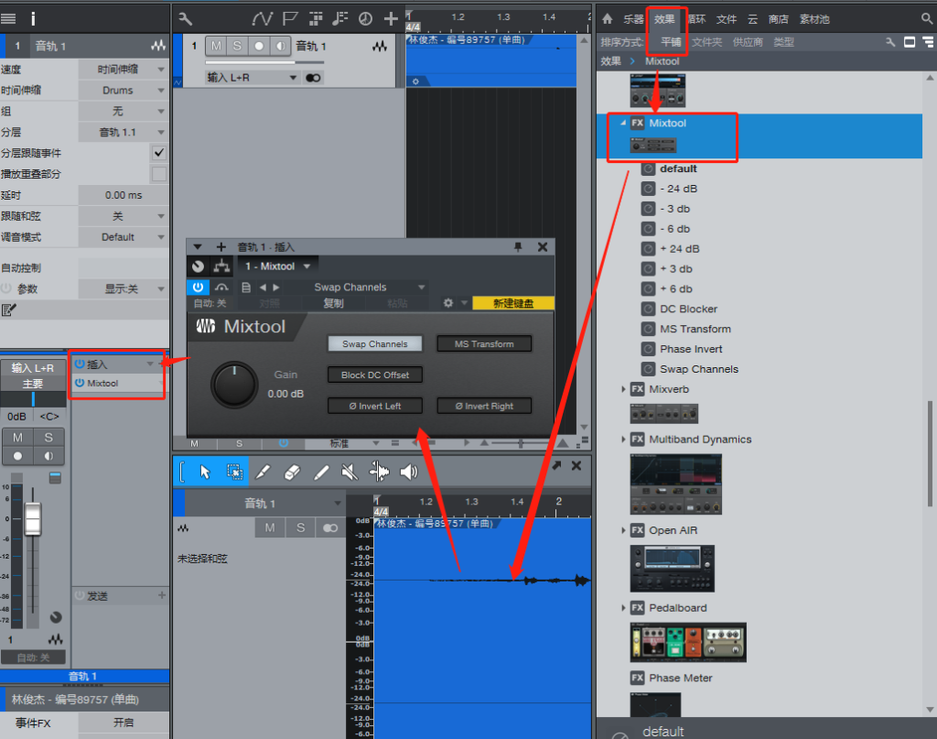937x739 pixels.
Task: Add a send with the 发送 plus icon
Action: pyautogui.click(x=161, y=595)
